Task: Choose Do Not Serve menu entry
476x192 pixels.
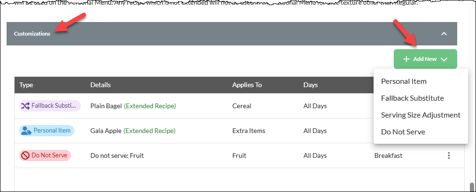Action: point(403,132)
